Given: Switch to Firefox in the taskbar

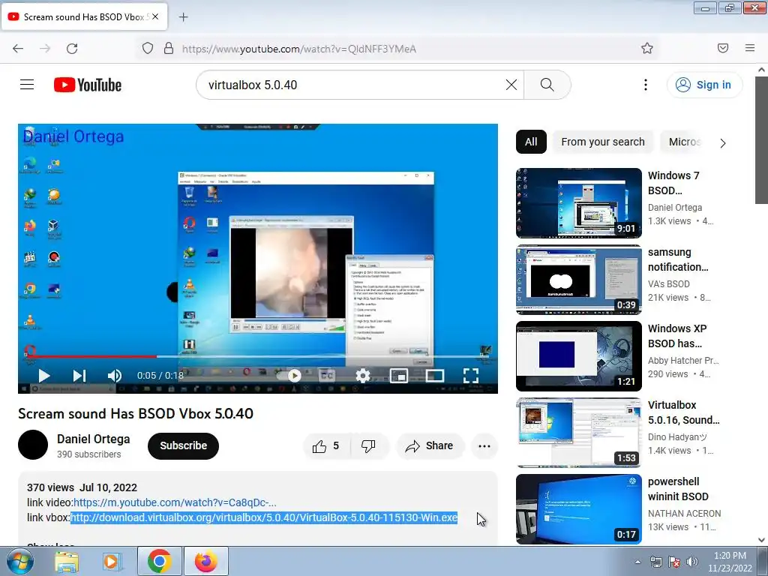Looking at the screenshot, I should pyautogui.click(x=205, y=561).
